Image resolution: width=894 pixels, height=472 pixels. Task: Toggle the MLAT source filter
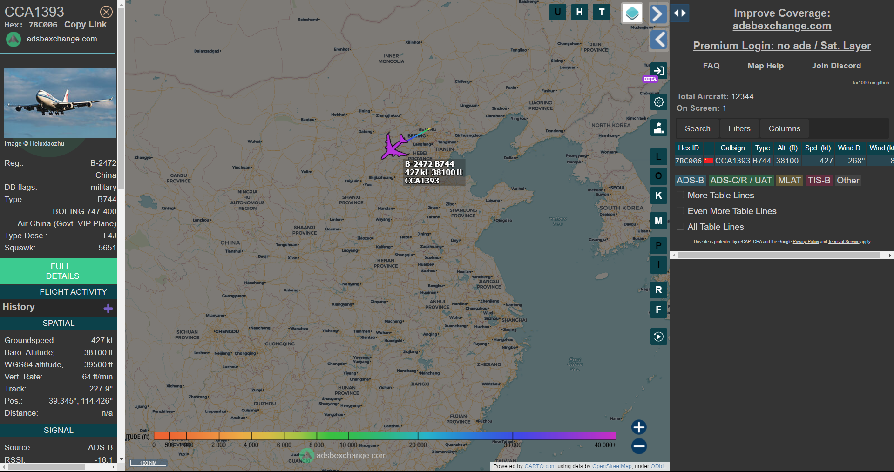789,180
